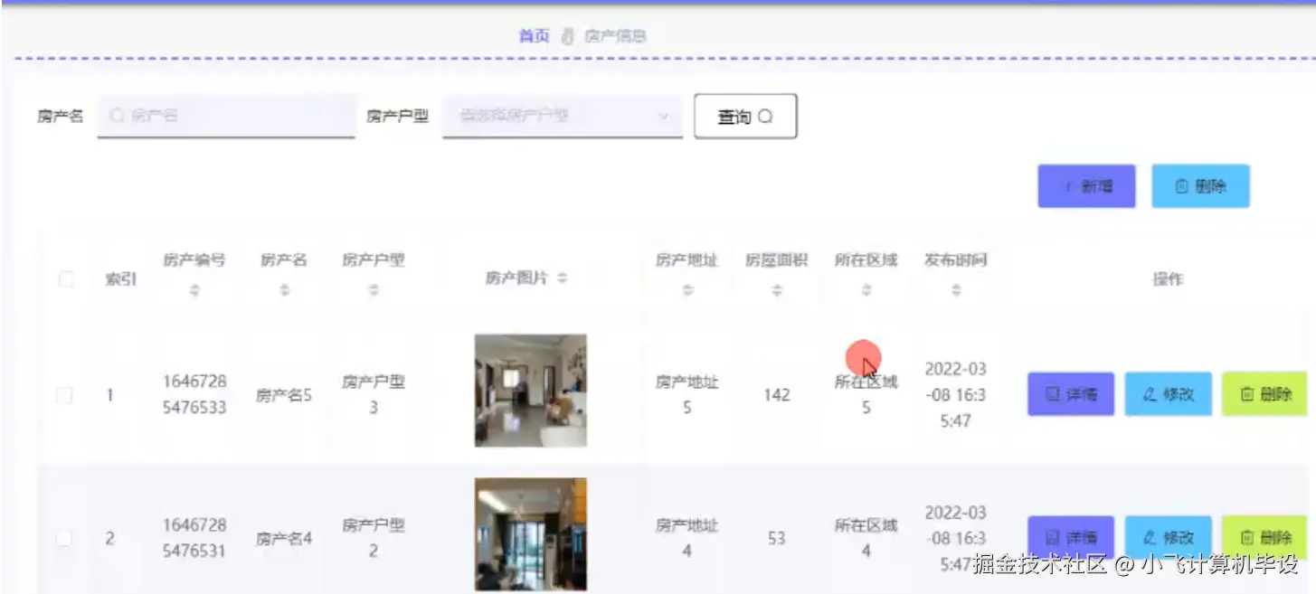Click the 房产户型3 cell

[x=373, y=394]
